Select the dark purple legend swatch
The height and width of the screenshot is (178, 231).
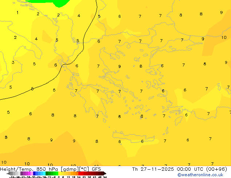tap(21, 173)
